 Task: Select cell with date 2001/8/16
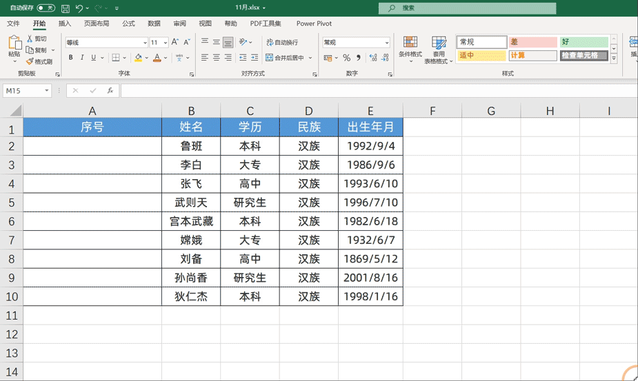click(370, 278)
